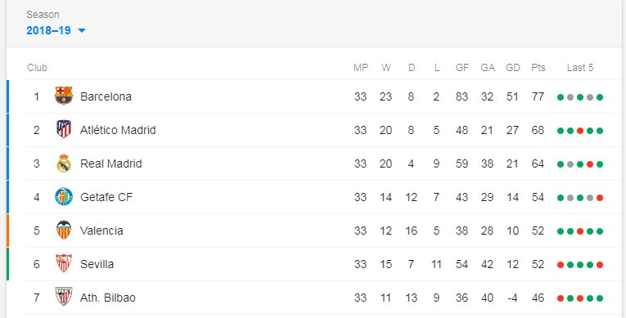Click the Last 5 column header
The image size is (626, 318).
tap(580, 68)
